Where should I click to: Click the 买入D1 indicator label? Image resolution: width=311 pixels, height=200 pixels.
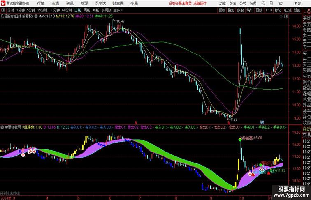[161, 127]
